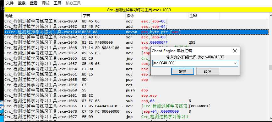272x122 pixels.
Task: Click the 字节 column header
Action: coord(104,16)
